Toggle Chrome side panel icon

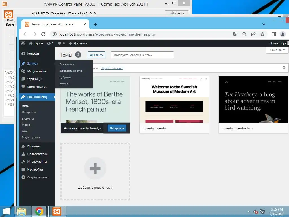click(x=274, y=34)
